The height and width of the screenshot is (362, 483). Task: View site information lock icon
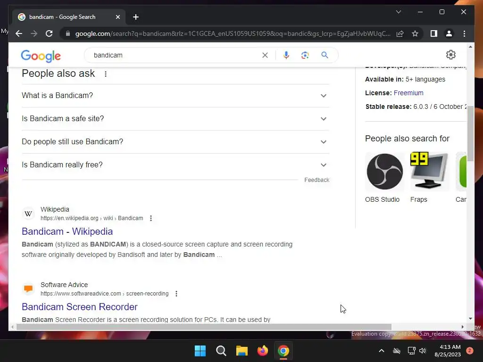click(x=68, y=33)
